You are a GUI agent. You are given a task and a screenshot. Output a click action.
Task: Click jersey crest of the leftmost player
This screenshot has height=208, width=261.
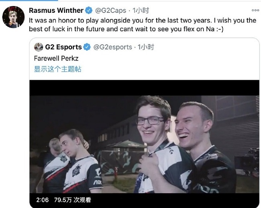coord(63,159)
